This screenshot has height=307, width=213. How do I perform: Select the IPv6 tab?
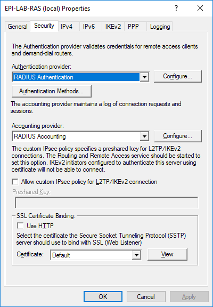(x=89, y=27)
